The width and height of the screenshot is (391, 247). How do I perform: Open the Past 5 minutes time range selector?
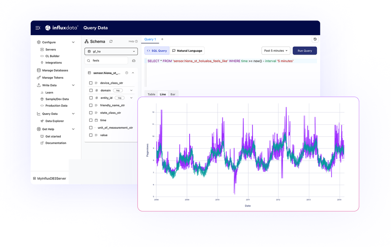click(x=275, y=50)
